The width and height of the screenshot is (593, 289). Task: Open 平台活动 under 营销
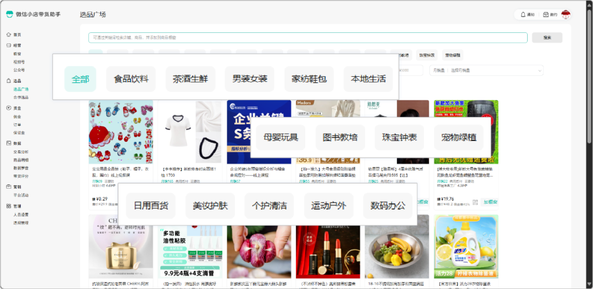[x=21, y=195]
